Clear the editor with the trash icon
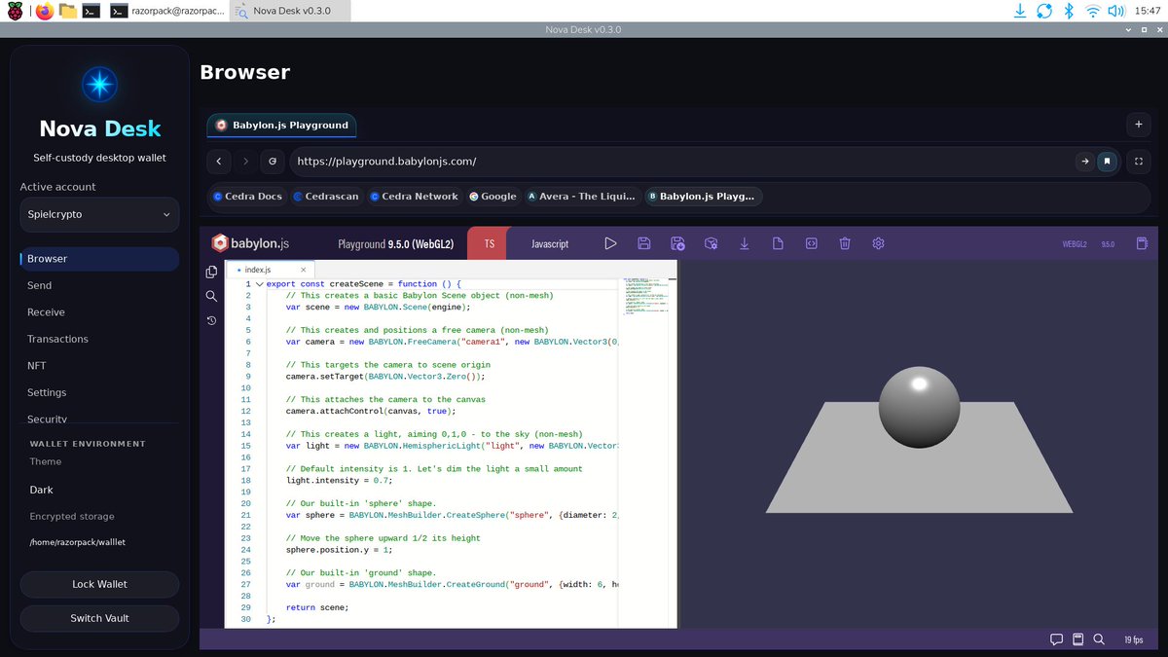1168x657 pixels. 845,243
